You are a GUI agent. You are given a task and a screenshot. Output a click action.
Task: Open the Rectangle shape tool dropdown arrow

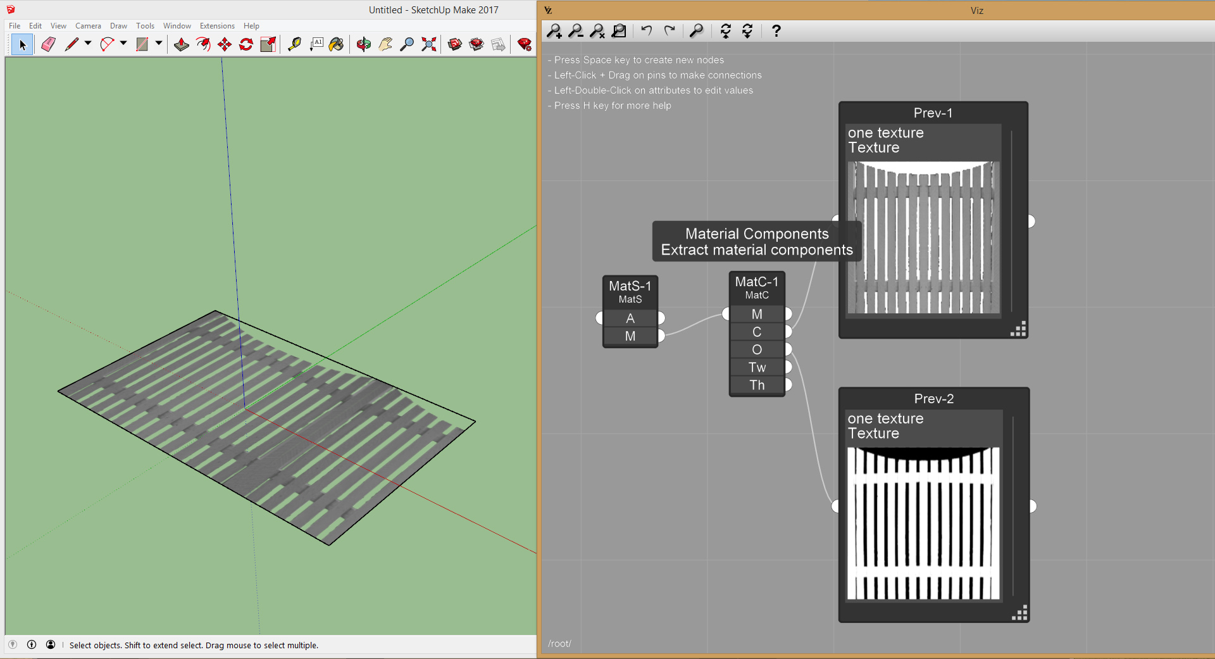point(159,44)
